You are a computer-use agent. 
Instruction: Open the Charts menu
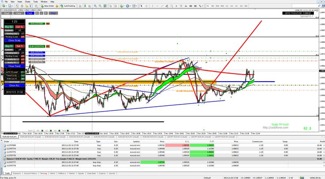[x=27, y=2]
